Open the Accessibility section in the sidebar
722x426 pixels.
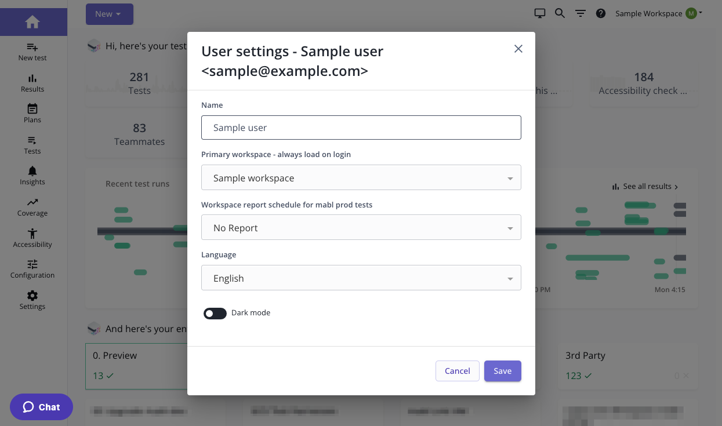[32, 238]
